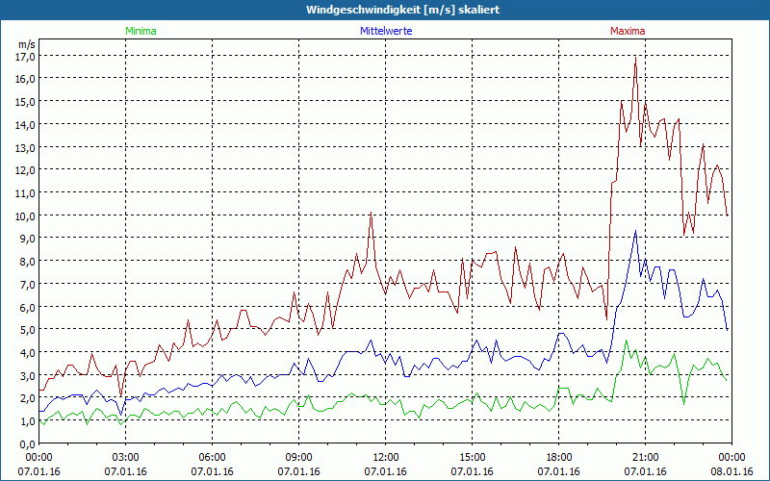Click the m/s unit label
The height and width of the screenshot is (481, 770).
click(26, 44)
